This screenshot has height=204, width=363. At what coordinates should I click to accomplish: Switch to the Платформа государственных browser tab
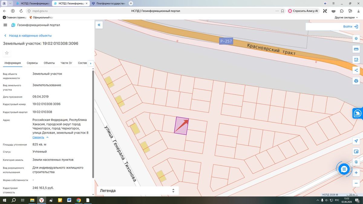pyautogui.click(x=108, y=3)
